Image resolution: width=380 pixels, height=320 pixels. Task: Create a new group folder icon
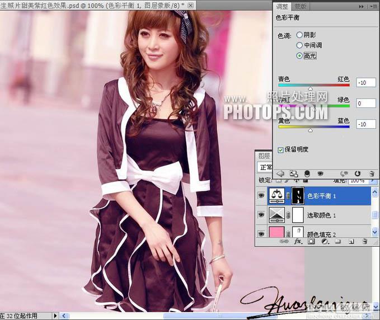[x=337, y=241]
